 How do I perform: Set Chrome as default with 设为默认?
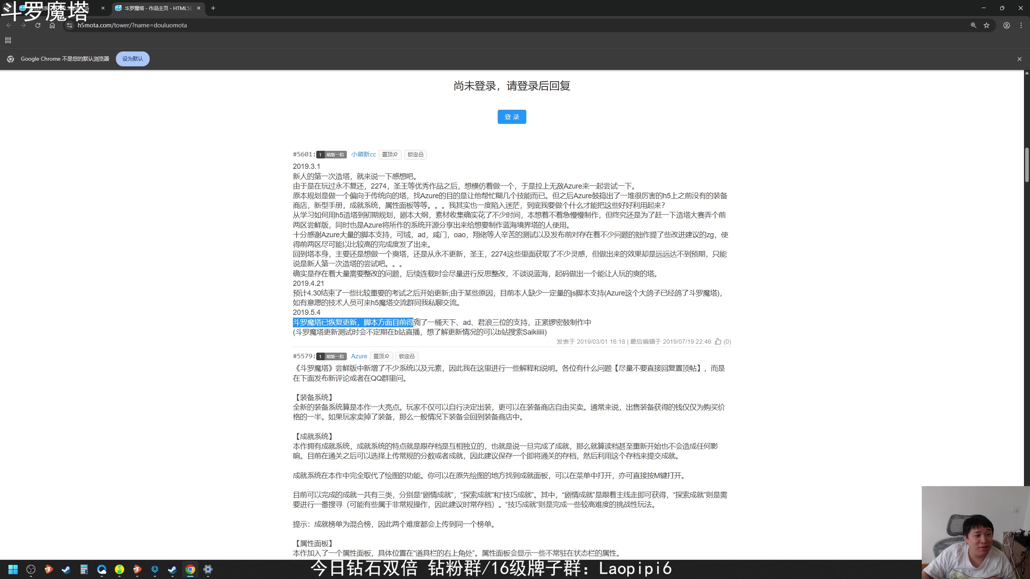pos(133,59)
